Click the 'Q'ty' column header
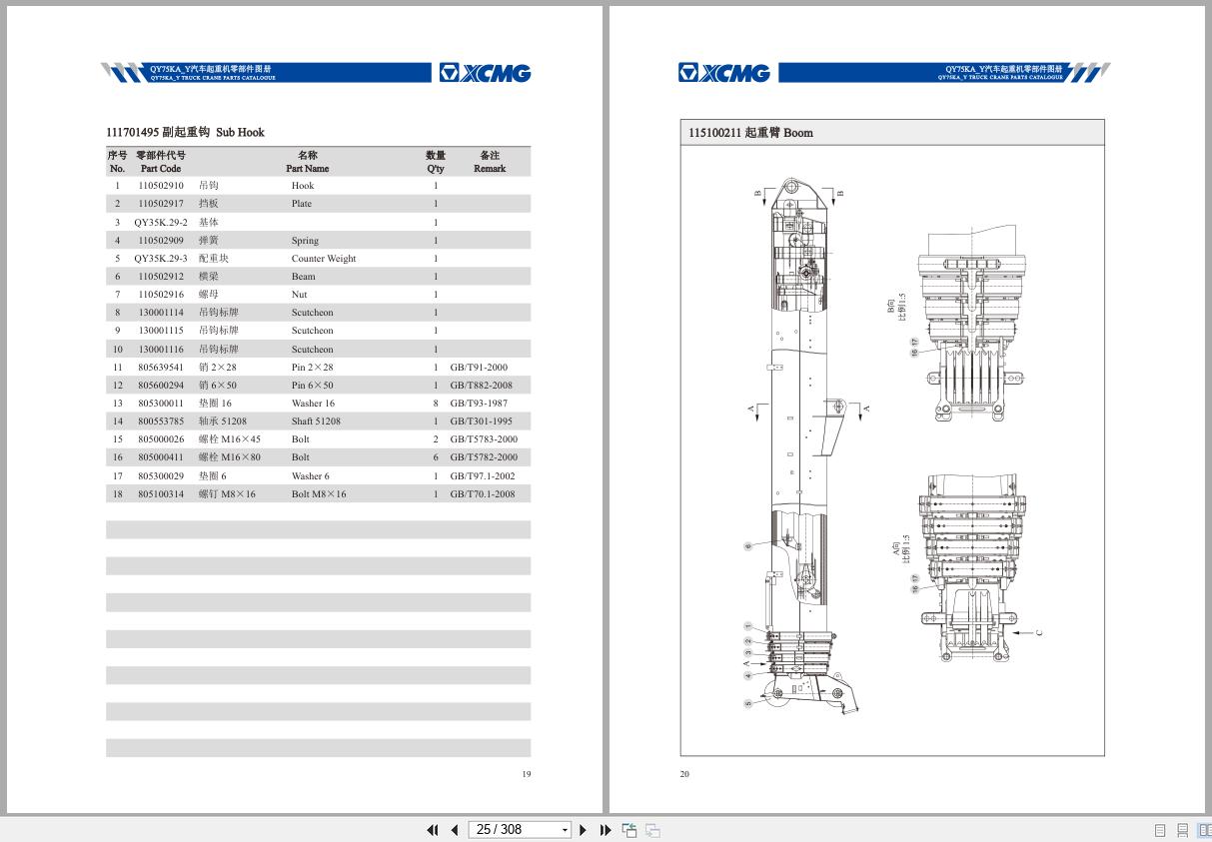This screenshot has width=1212, height=842. [436, 169]
